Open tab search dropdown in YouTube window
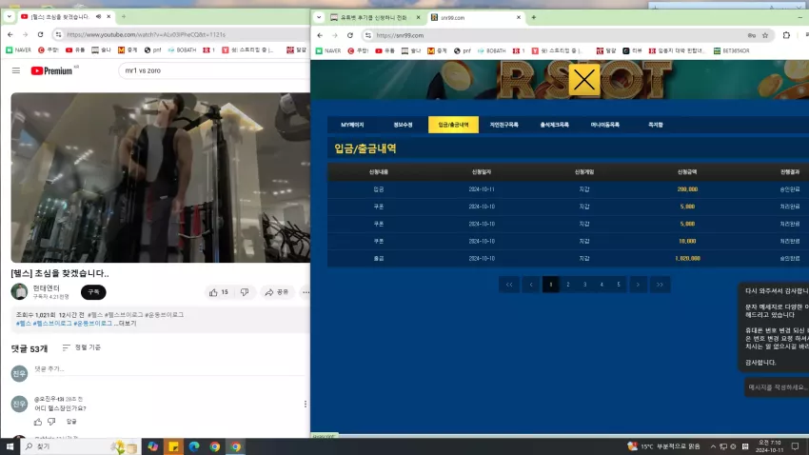 tap(9, 16)
